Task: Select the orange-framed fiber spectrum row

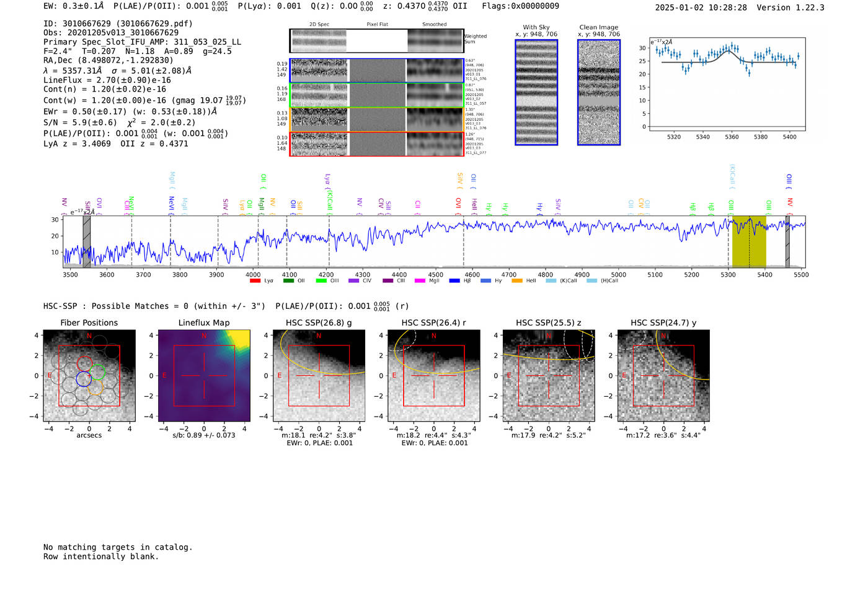Action: [x=376, y=119]
